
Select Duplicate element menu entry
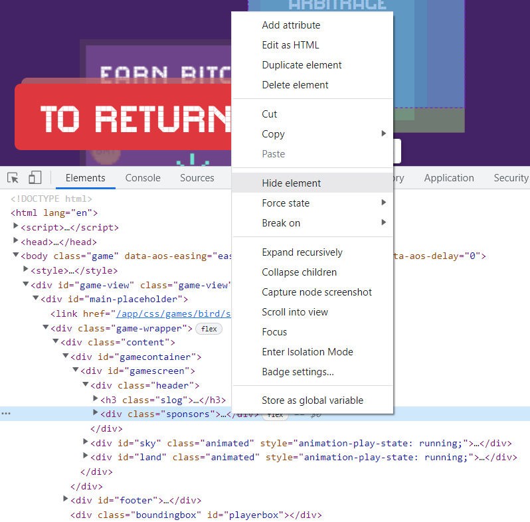point(312,65)
